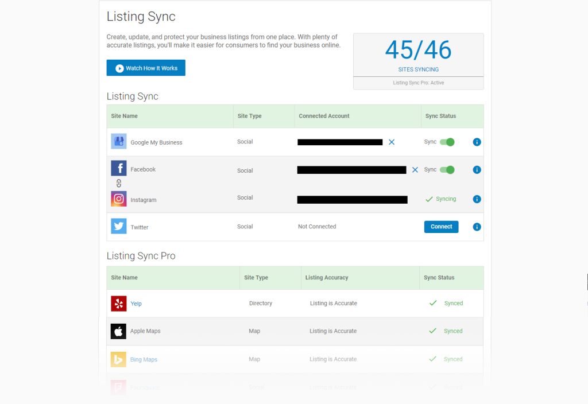This screenshot has height=404, width=588.
Task: Click the link icon between Facebook and Instagram
Action: [119, 183]
